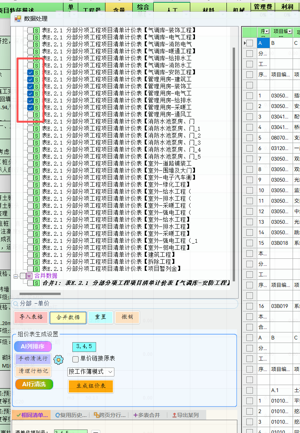Focus the 分部 -单价 search field
This screenshot has height=433, width=300.
coord(125,304)
